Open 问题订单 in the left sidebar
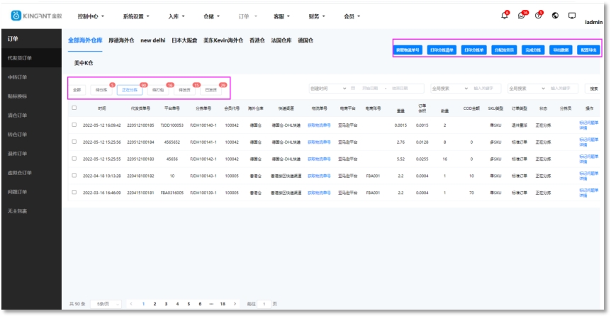 (17, 191)
